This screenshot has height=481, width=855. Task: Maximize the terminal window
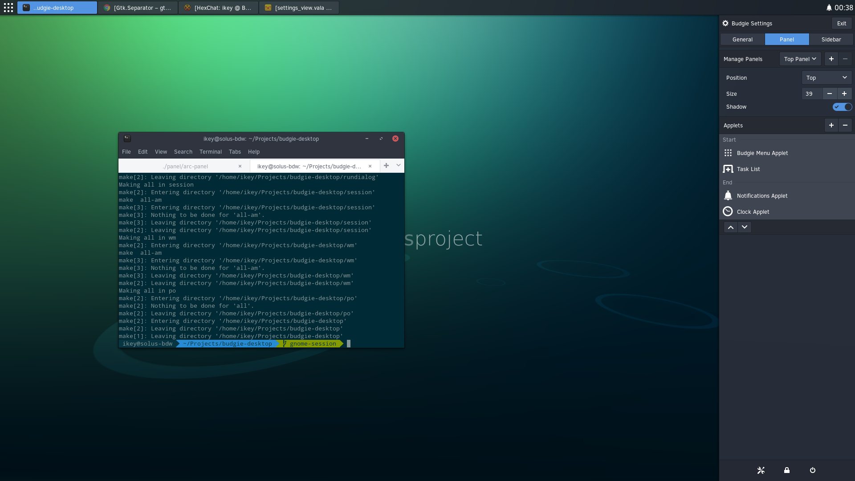point(381,139)
